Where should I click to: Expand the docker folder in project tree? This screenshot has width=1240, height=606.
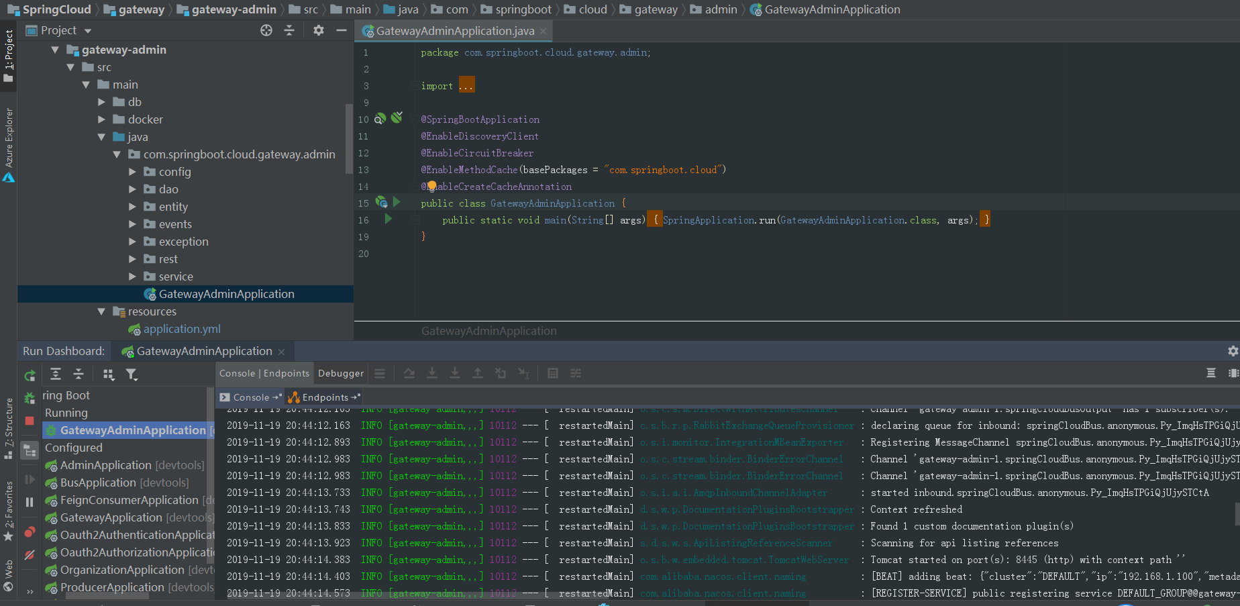[x=102, y=119]
